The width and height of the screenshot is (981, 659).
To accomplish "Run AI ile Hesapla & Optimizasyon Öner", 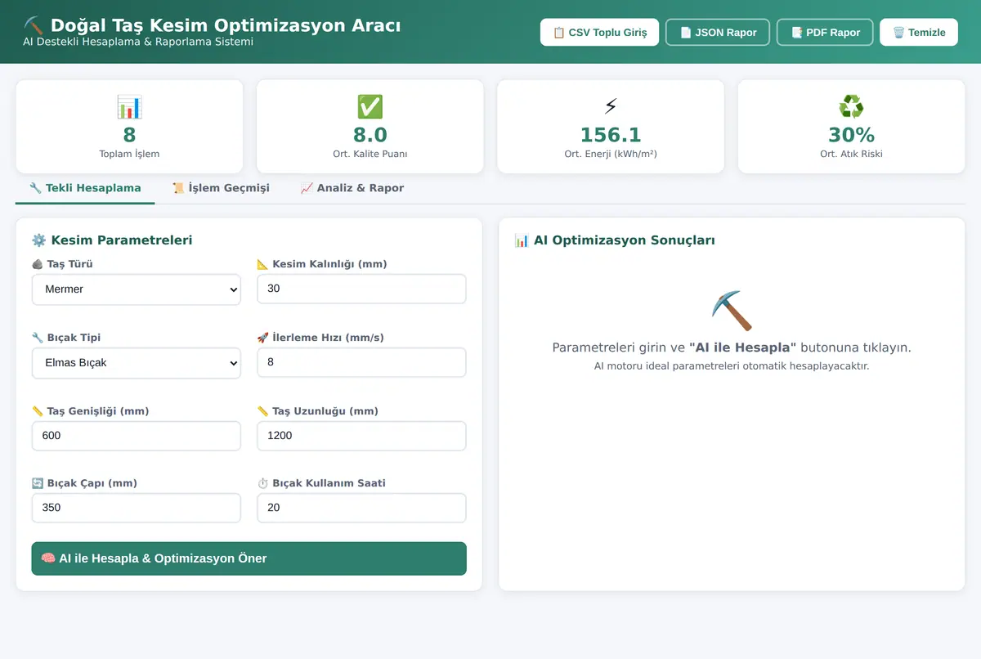I will tap(249, 558).
